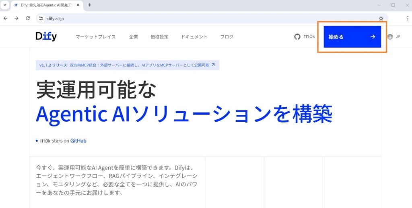
Task: Click the Dify logo
Action: (x=46, y=37)
